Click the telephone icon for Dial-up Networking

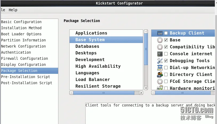[160, 67]
